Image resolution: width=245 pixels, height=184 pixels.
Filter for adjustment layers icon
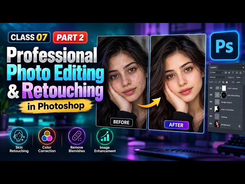pyautogui.click(x=229, y=72)
